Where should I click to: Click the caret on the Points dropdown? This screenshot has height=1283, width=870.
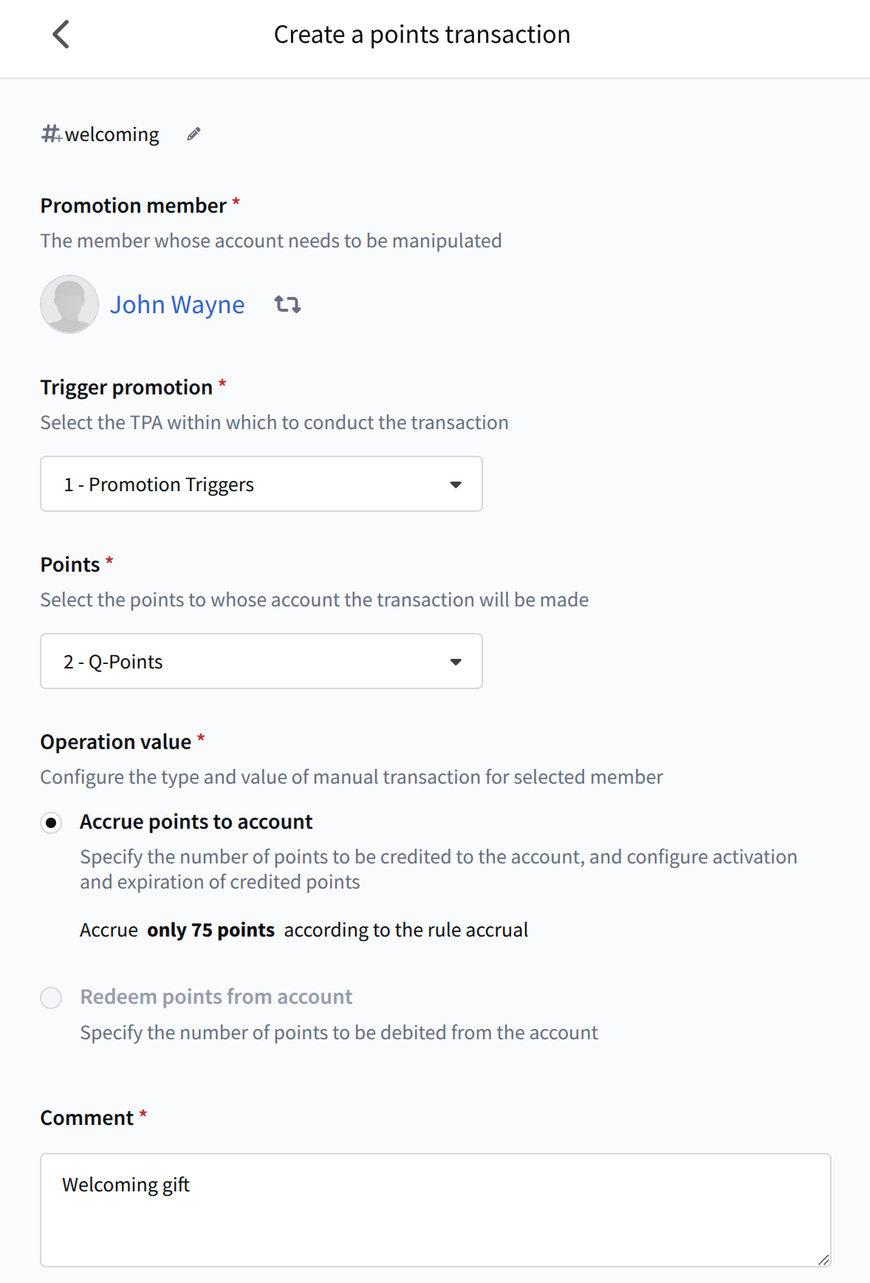456,662
